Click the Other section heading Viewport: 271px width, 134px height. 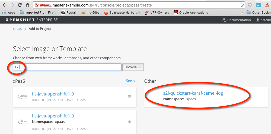tap(150, 81)
